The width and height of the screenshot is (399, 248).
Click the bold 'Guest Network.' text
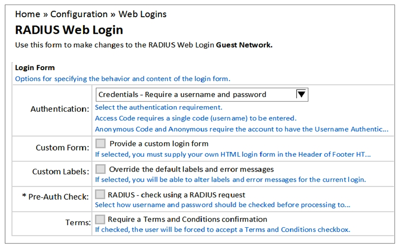[245, 45]
